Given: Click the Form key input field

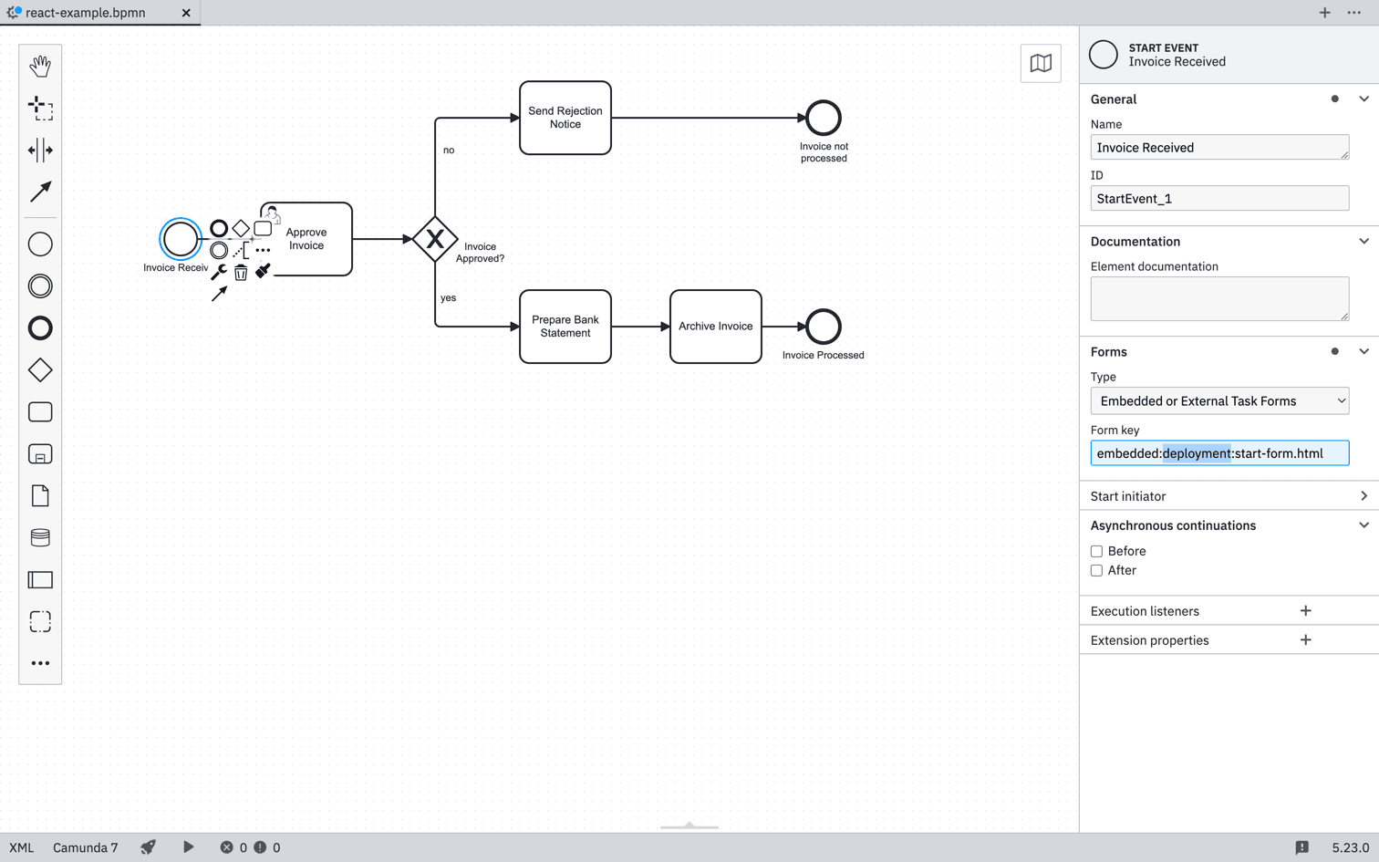Looking at the screenshot, I should coord(1219,452).
